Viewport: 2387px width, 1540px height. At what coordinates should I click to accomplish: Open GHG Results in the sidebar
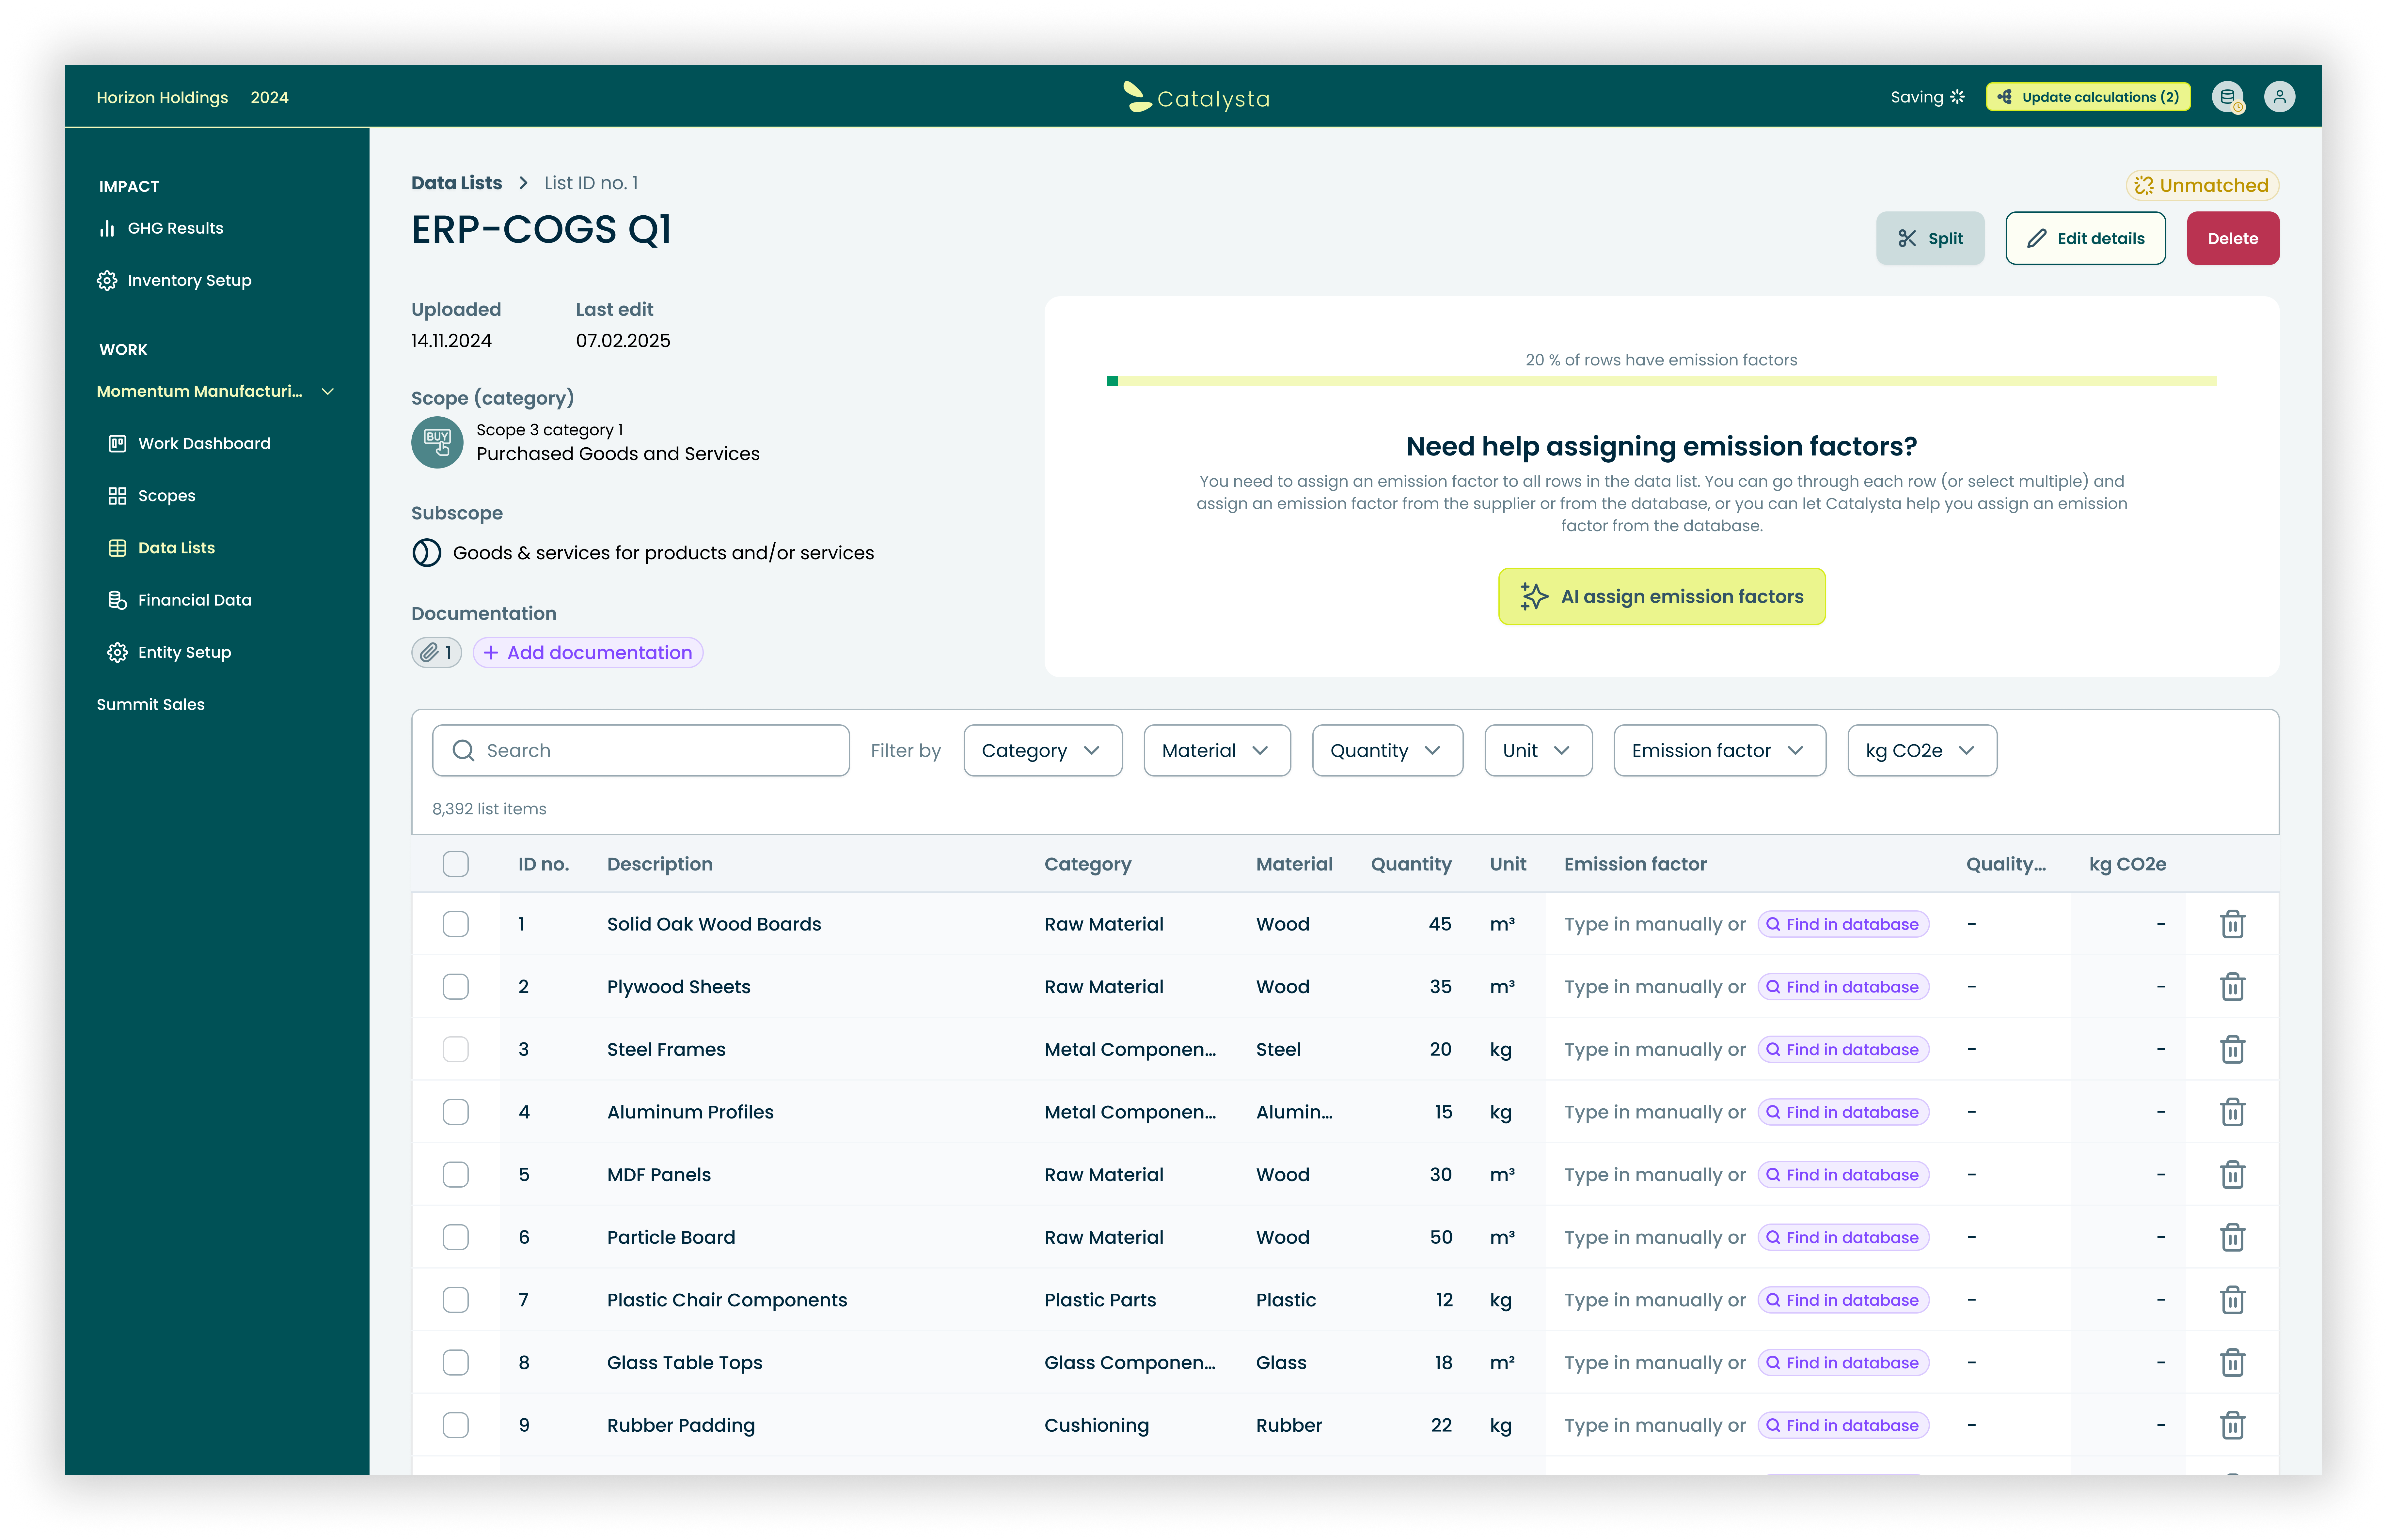pos(175,228)
